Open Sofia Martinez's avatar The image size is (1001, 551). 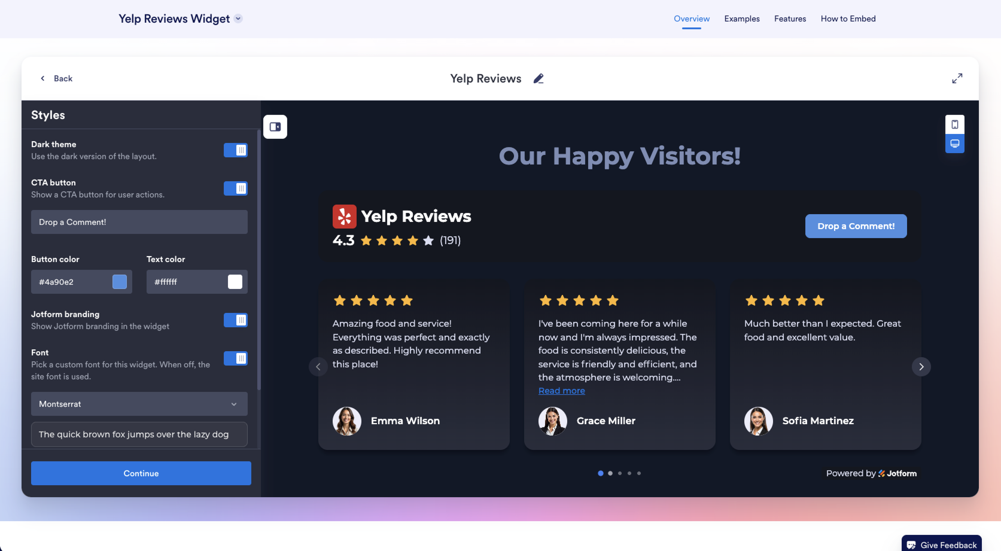[x=758, y=421]
